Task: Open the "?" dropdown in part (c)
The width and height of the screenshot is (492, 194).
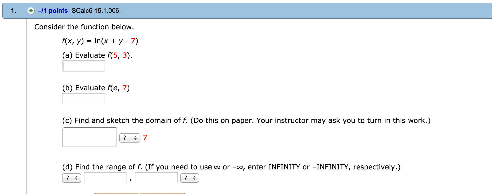Action: tap(129, 138)
